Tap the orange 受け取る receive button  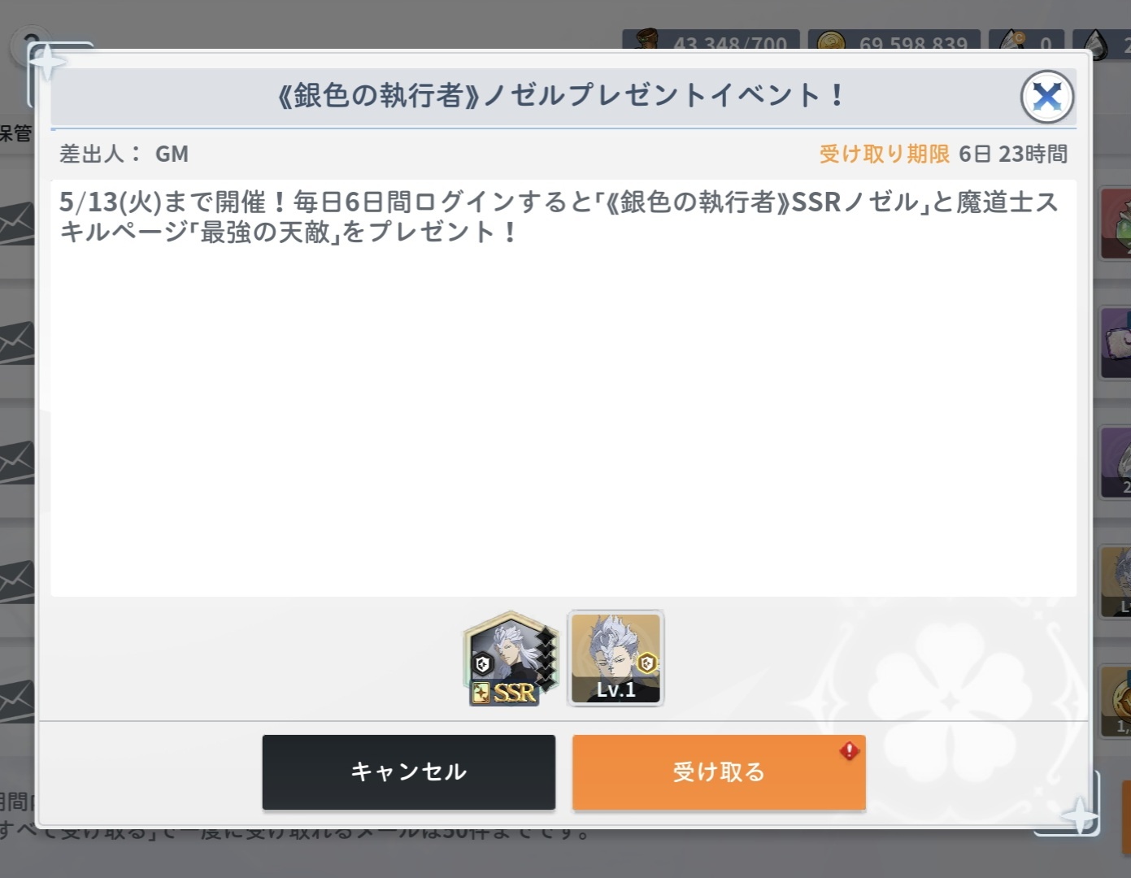coord(719,772)
